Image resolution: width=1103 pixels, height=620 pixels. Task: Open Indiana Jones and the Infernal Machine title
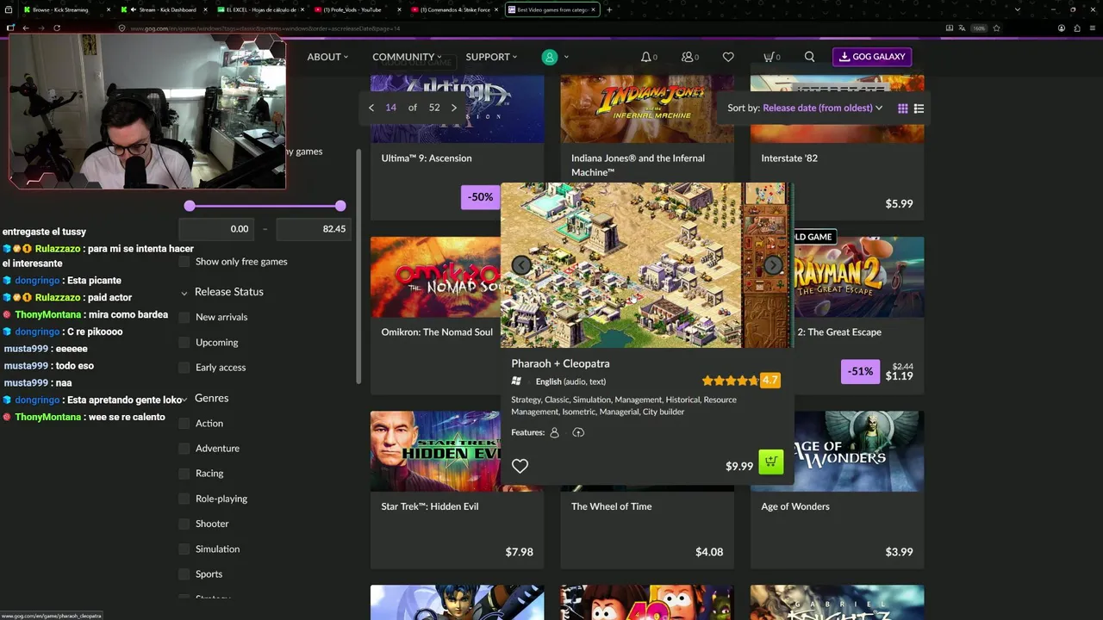(638, 165)
